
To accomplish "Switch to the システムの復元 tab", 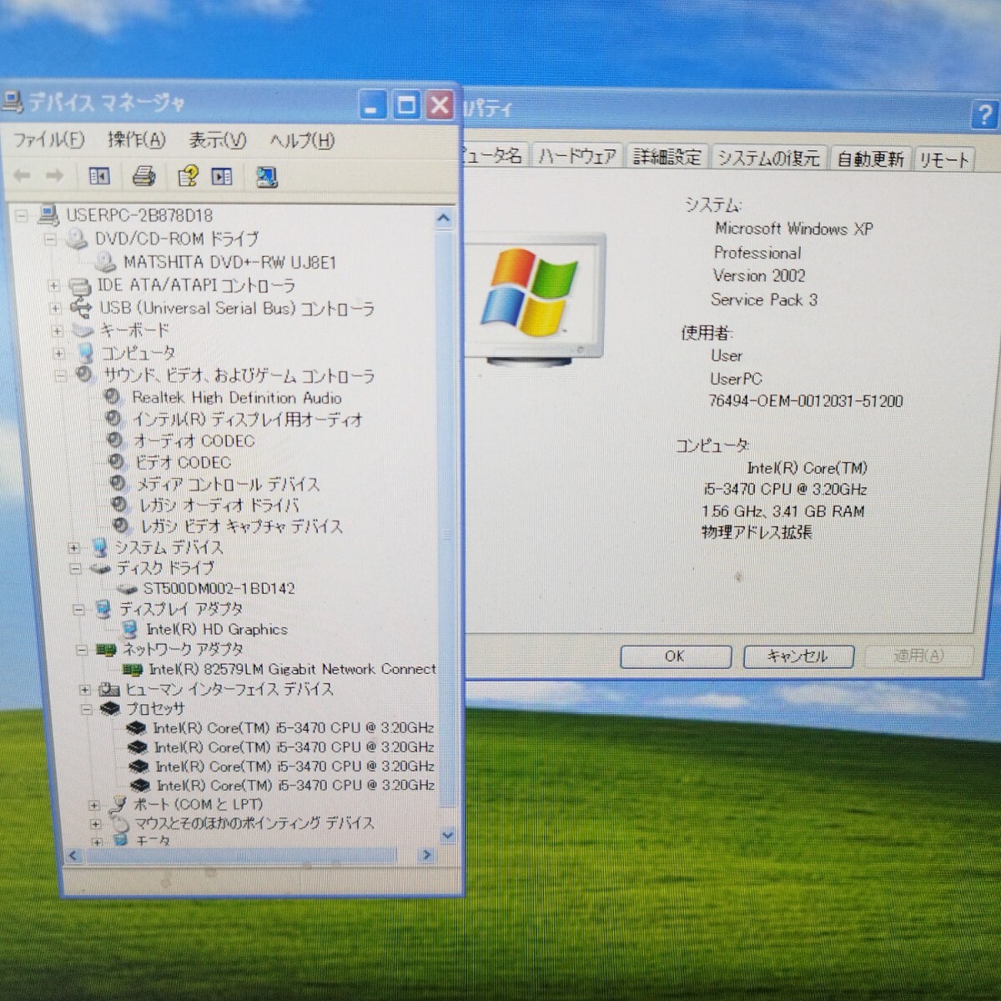I will pos(768,158).
